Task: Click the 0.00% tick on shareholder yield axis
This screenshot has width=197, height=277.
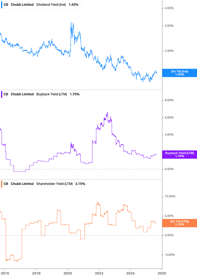Action: tap(169, 235)
